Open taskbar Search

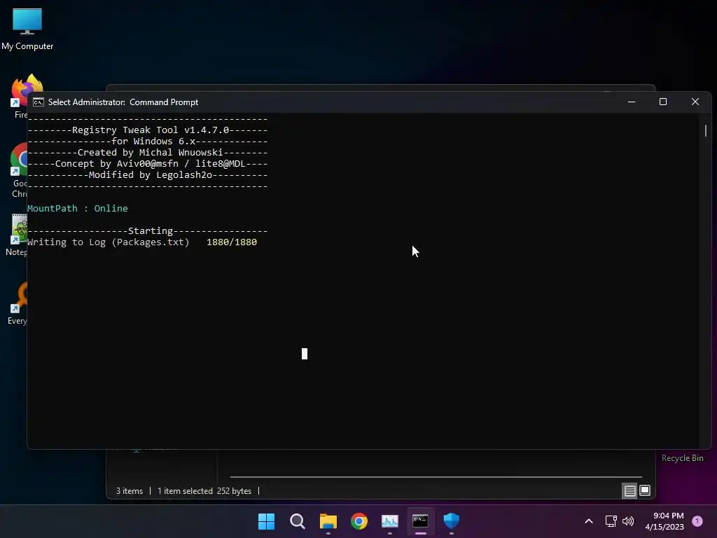(297, 521)
